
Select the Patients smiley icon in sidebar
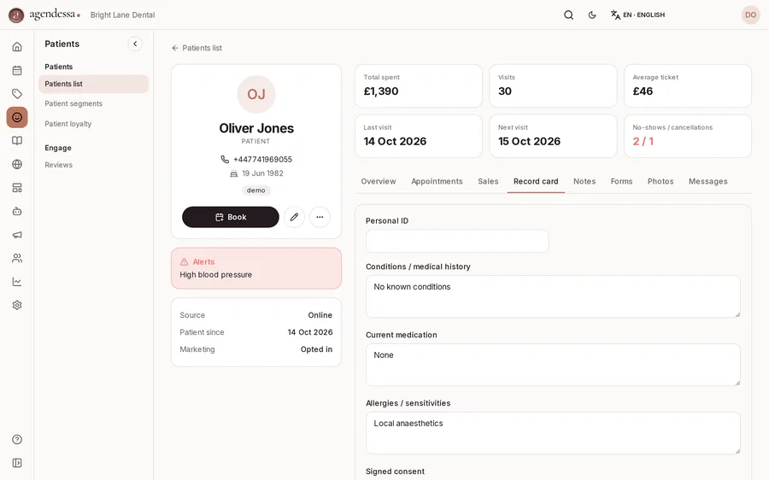pyautogui.click(x=17, y=117)
